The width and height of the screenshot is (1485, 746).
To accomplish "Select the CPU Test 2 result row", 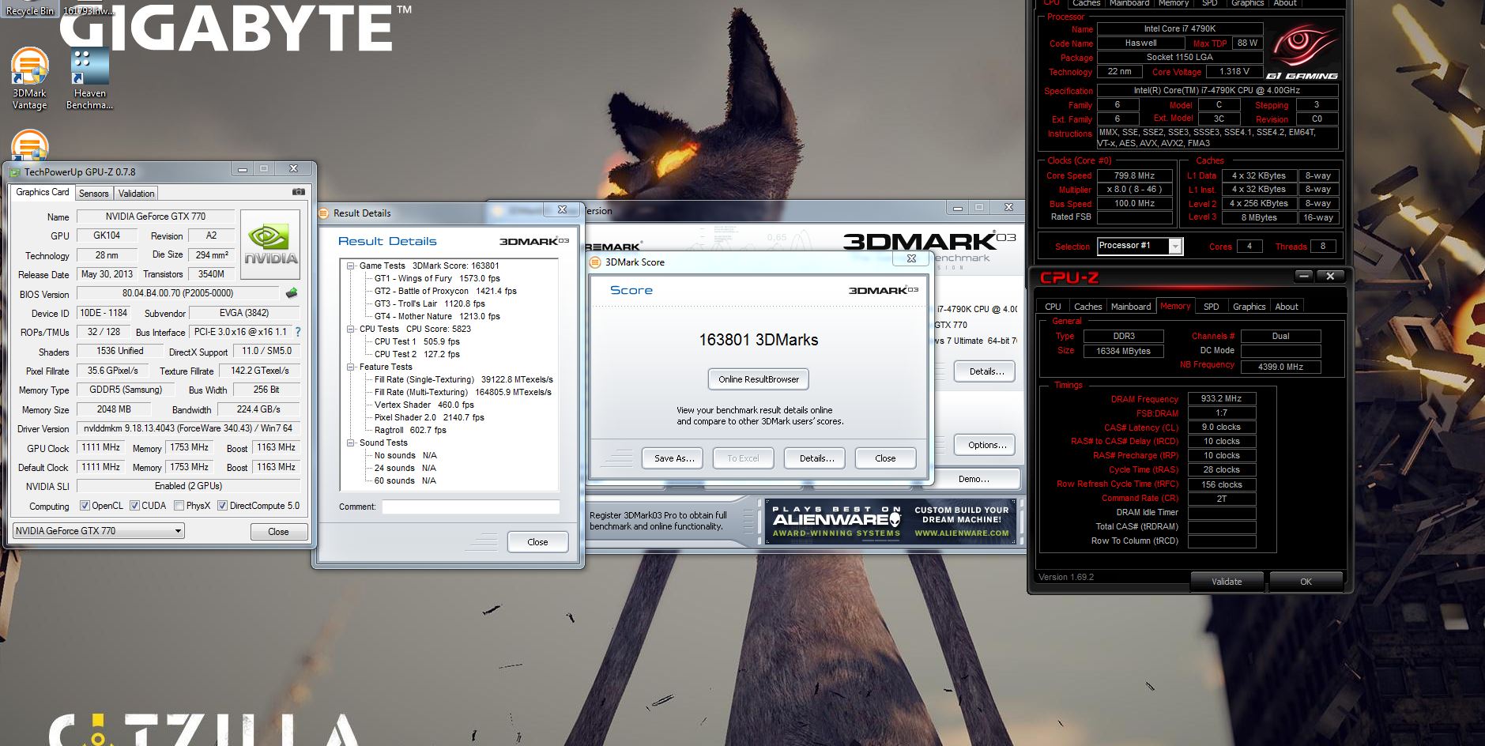I will [x=416, y=355].
